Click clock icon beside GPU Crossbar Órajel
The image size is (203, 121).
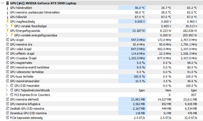[8, 58]
